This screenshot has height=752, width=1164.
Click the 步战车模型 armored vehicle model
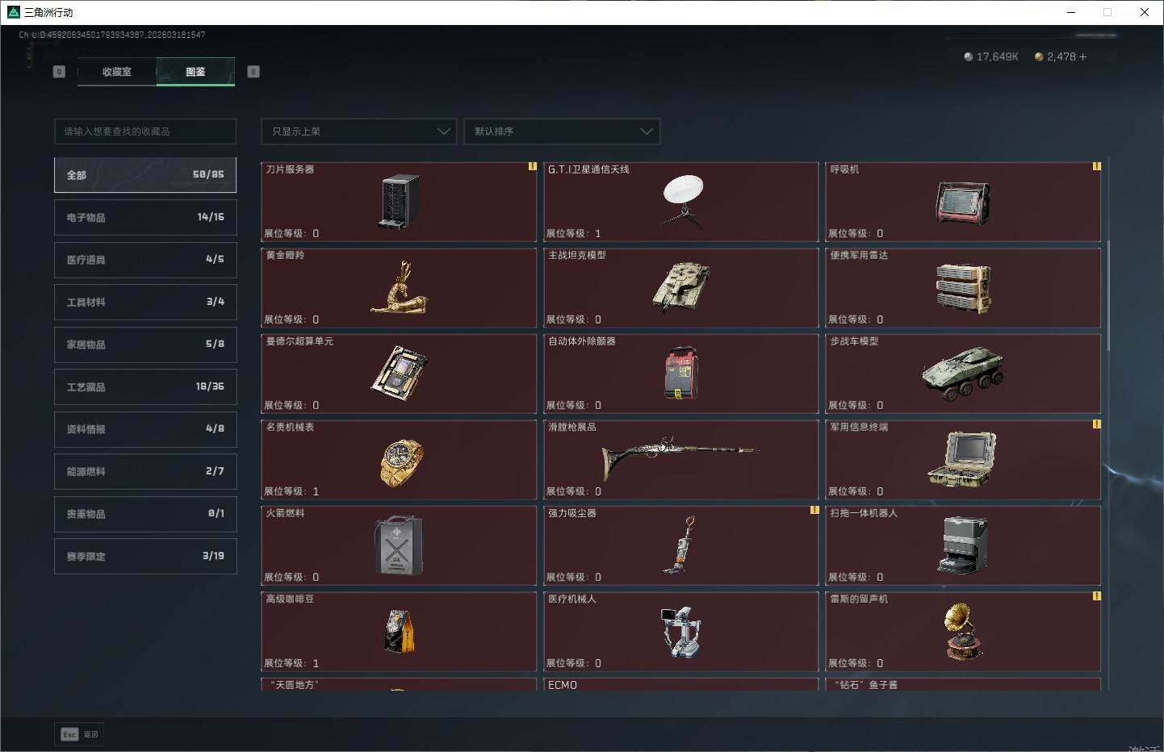click(x=963, y=374)
